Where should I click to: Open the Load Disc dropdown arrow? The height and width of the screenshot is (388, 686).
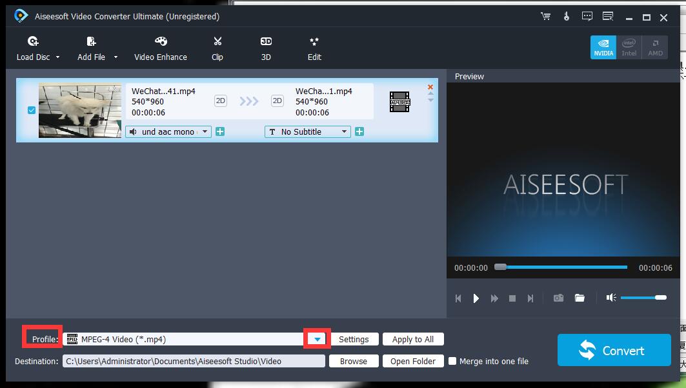coord(57,57)
